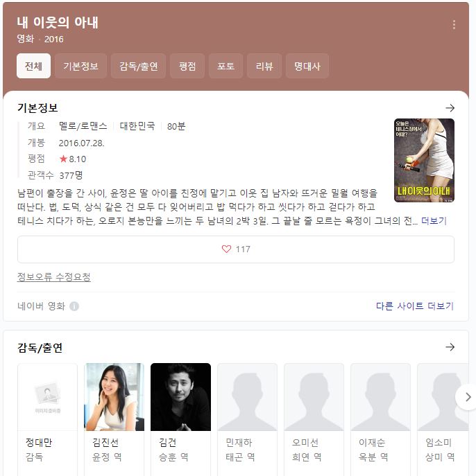Click the red star rating icon
Viewport: 476px width, 476px height.
[x=63, y=159]
